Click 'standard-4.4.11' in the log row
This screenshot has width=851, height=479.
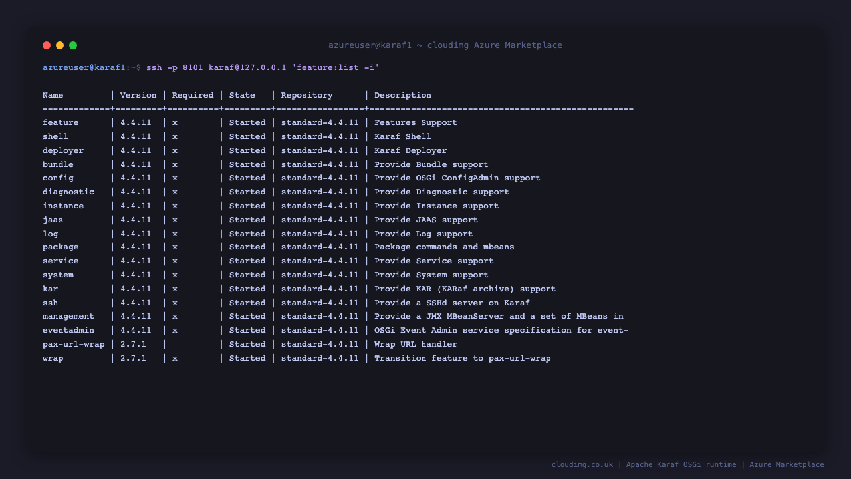click(320, 234)
